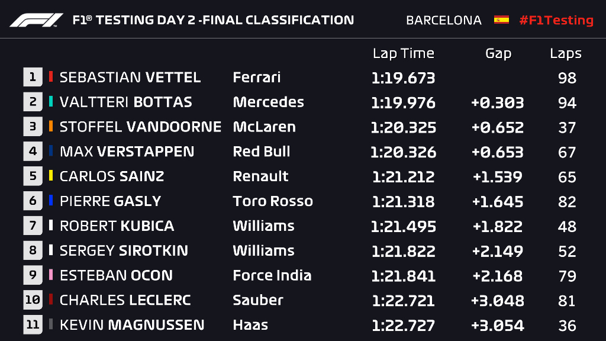Click the Laps column header
This screenshot has width=606, height=341.
(x=565, y=53)
